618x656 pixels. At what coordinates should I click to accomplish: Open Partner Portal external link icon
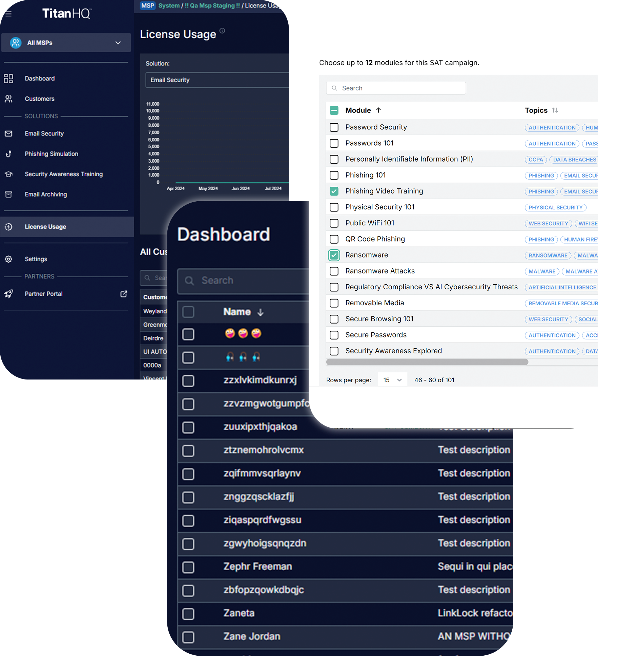124,294
